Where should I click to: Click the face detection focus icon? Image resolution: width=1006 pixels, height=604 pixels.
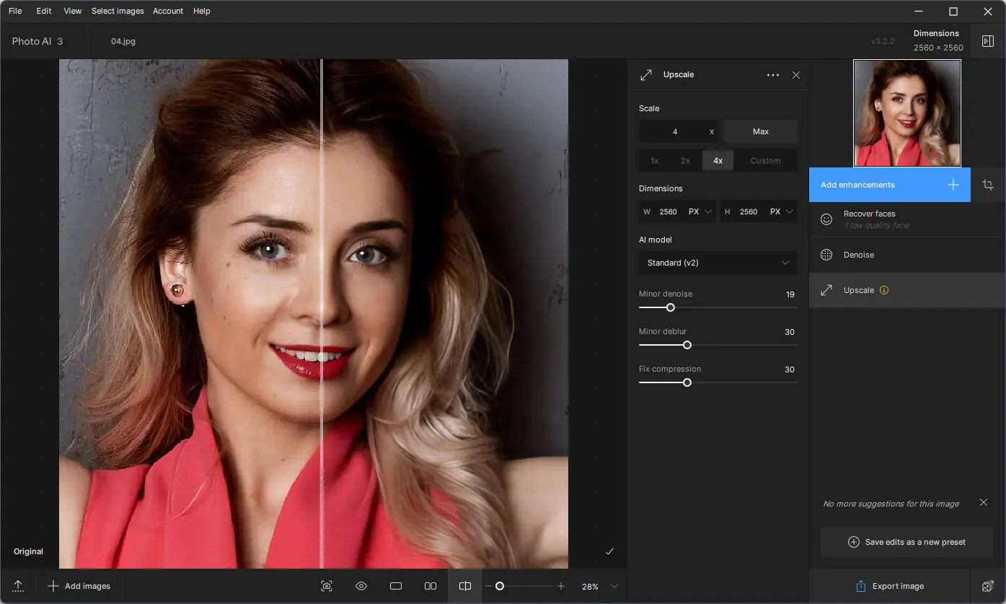(327, 586)
